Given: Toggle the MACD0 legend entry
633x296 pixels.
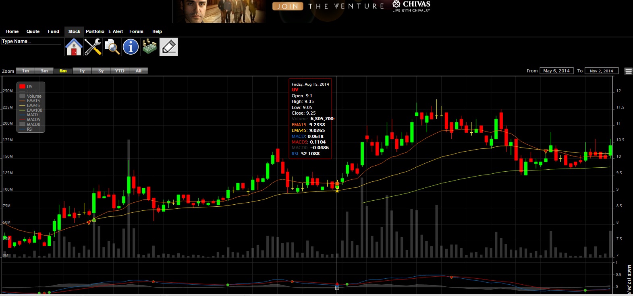Looking at the screenshot, I should (x=30, y=125).
